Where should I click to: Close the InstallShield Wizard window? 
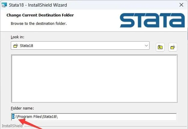tap(181, 5)
